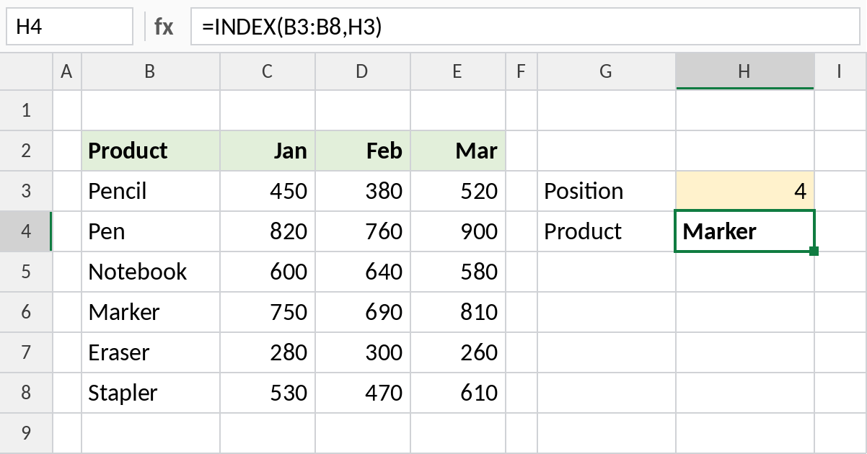Click the fill handle of cell H4
Screen dimensions: 867x454
[x=814, y=251]
